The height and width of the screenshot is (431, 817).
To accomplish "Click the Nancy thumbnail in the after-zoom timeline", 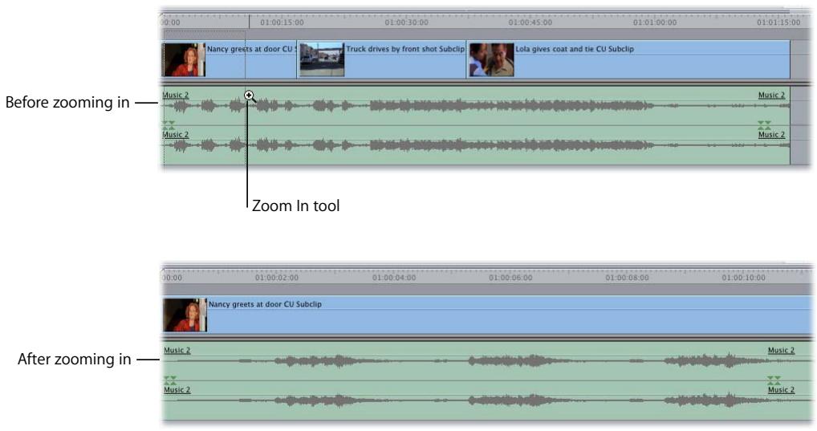I will 185,315.
